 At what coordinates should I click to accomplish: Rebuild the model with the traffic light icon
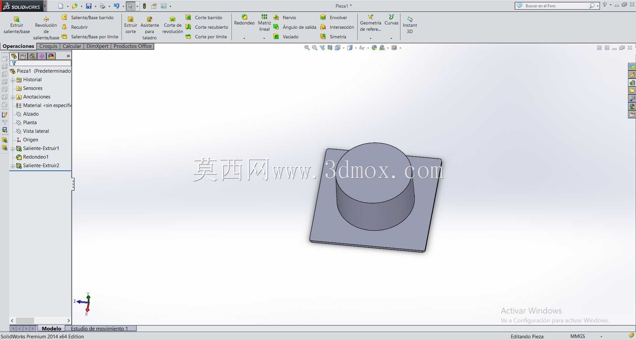144,6
